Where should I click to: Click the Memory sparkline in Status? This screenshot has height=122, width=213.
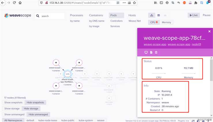coord(189,73)
